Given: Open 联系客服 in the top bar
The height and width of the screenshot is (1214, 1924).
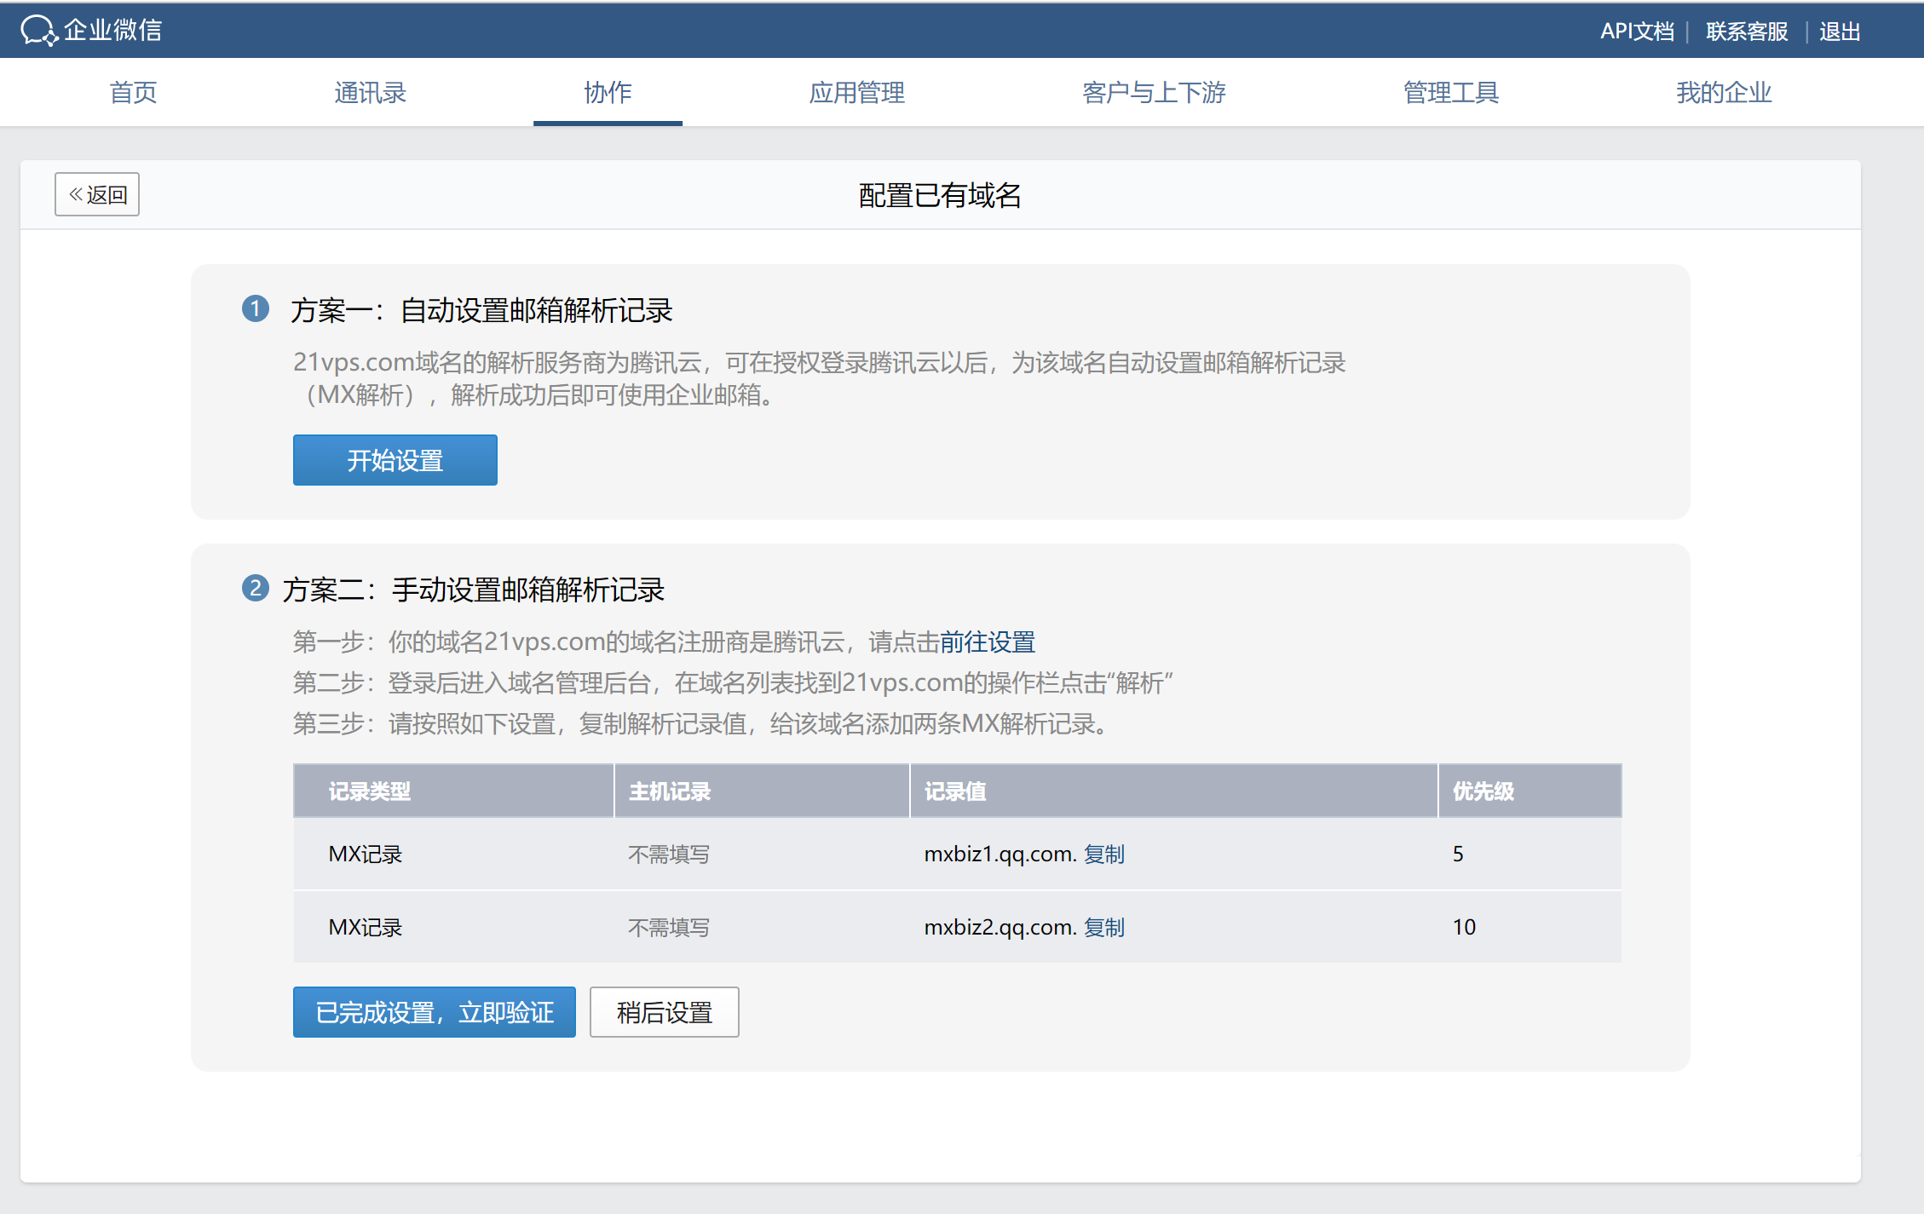Looking at the screenshot, I should pyautogui.click(x=1747, y=32).
